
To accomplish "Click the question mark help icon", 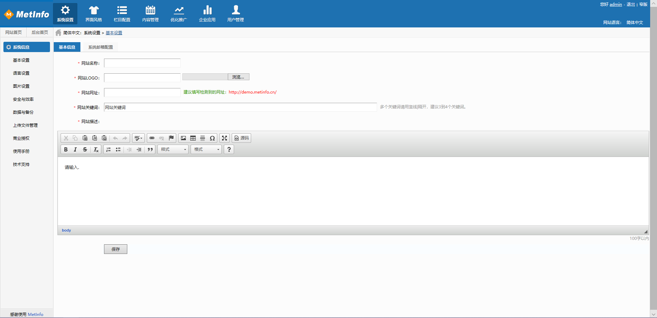I will (x=229, y=149).
